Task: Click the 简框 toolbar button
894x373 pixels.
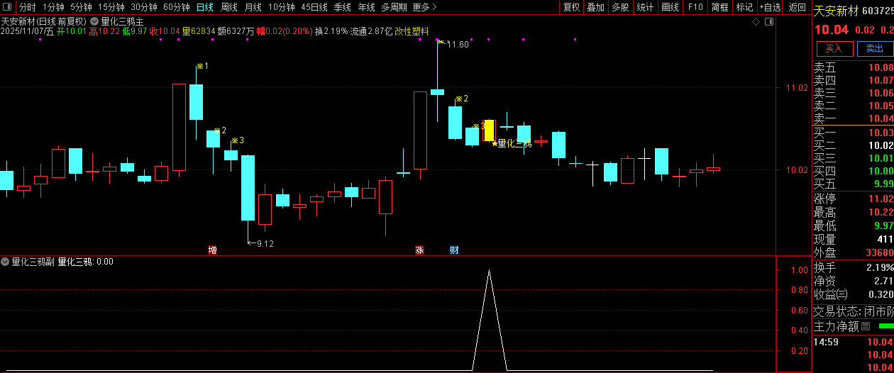Action: click(719, 7)
